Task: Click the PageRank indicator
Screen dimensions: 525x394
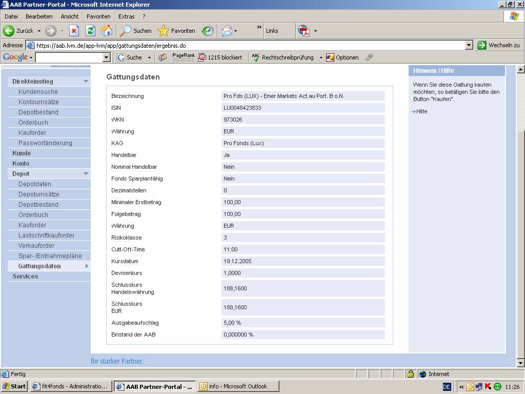Action: 183,57
